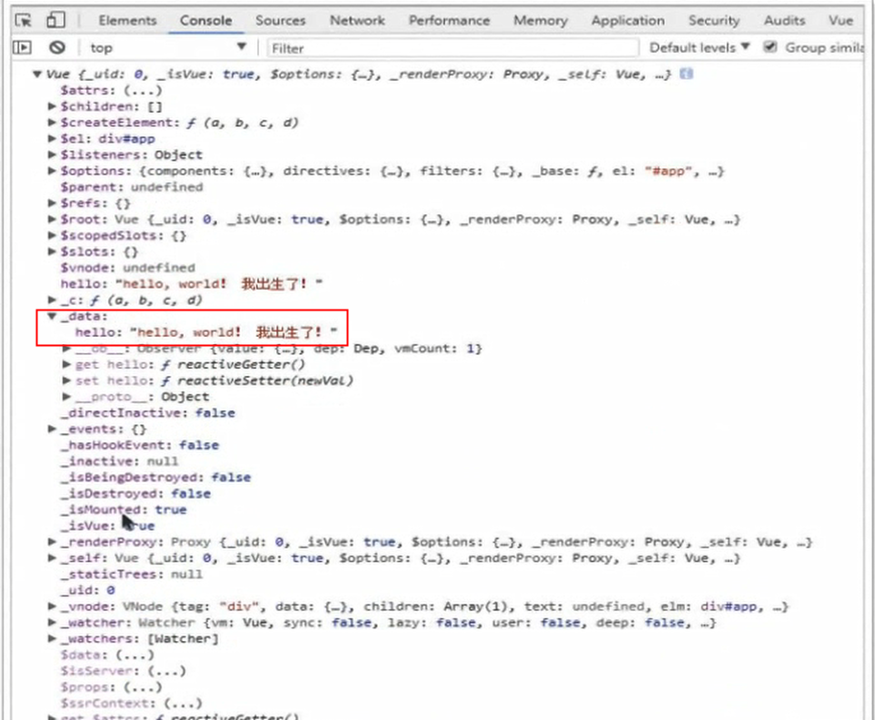This screenshot has width=875, height=720.
Task: Select the "_hasHookEvent: false" row
Action: [x=140, y=445]
